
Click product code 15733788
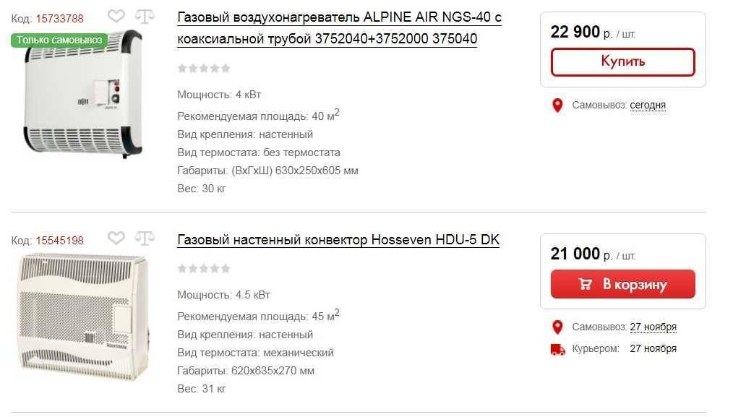tap(59, 19)
